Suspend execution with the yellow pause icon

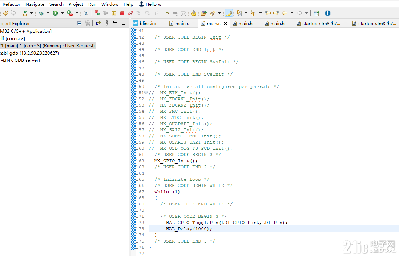tap(114, 13)
